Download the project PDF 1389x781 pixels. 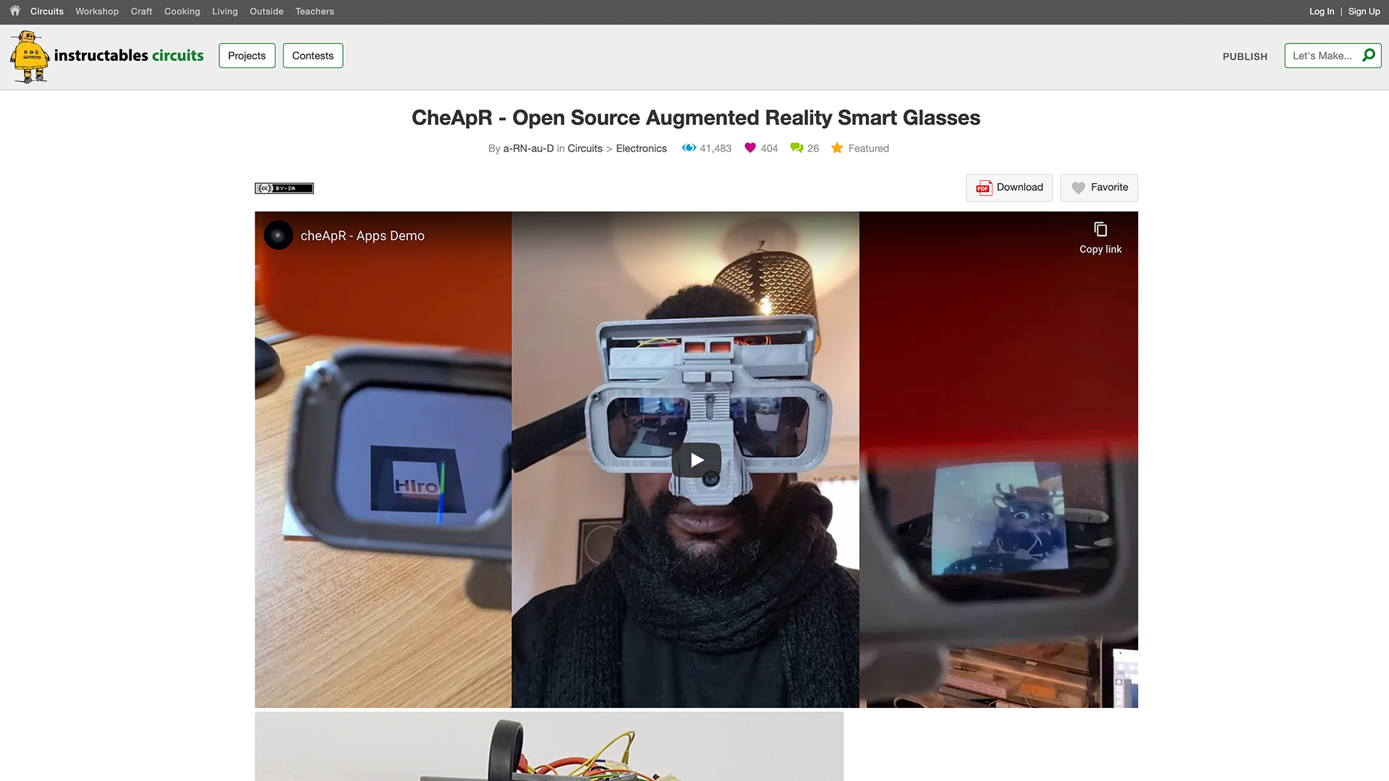(x=1009, y=188)
